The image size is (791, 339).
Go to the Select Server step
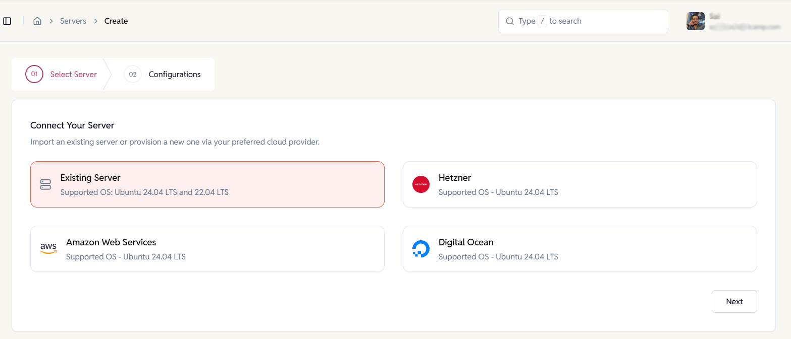[x=73, y=74]
